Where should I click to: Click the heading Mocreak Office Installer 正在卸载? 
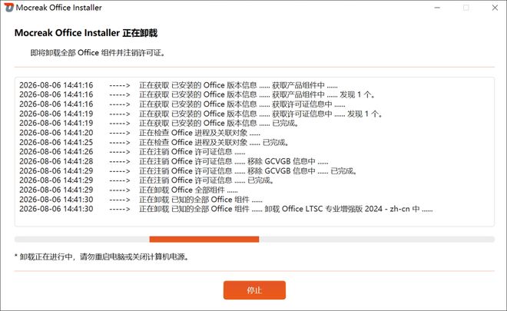[x=86, y=33]
